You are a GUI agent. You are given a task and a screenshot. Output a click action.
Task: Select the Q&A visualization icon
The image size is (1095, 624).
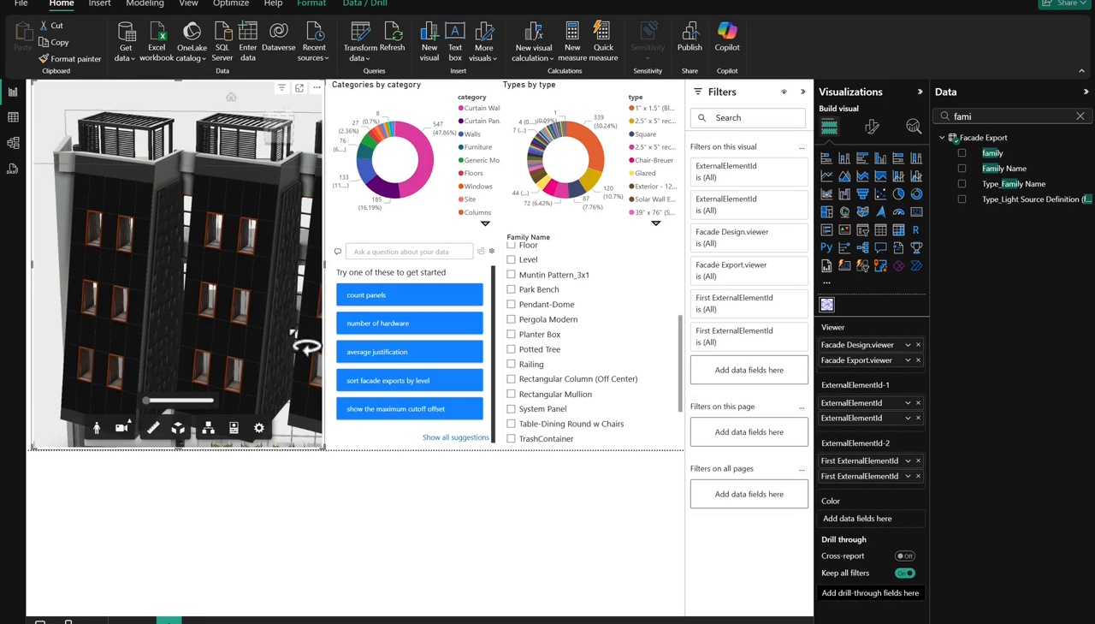coord(880,247)
